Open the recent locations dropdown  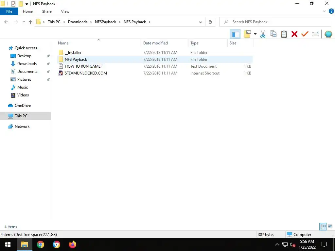(24, 22)
